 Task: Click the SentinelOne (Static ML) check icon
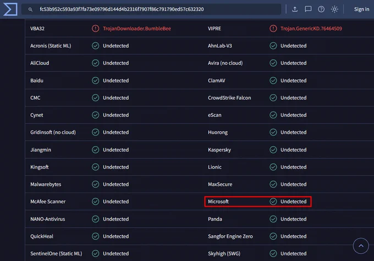[95, 254]
